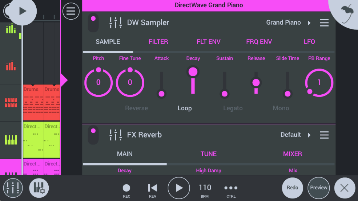Collapse the panel with the pink triangle handle
Screen dimensions: 358x201
click(64, 80)
